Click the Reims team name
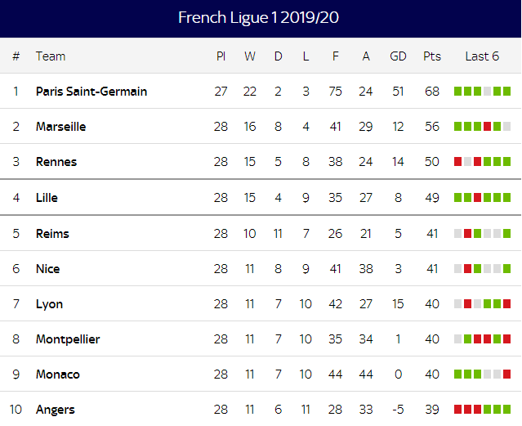The image size is (522, 426). tap(52, 234)
